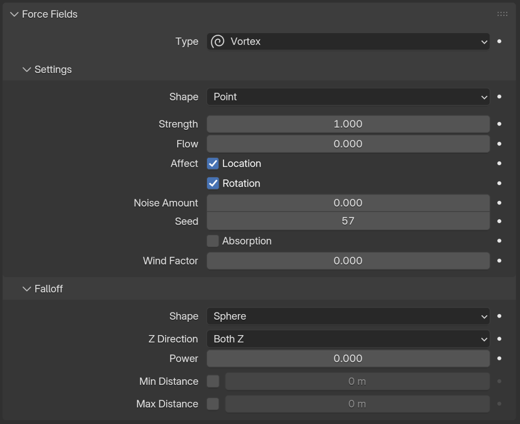
Task: Click the Seed number input field
Action: tap(348, 221)
